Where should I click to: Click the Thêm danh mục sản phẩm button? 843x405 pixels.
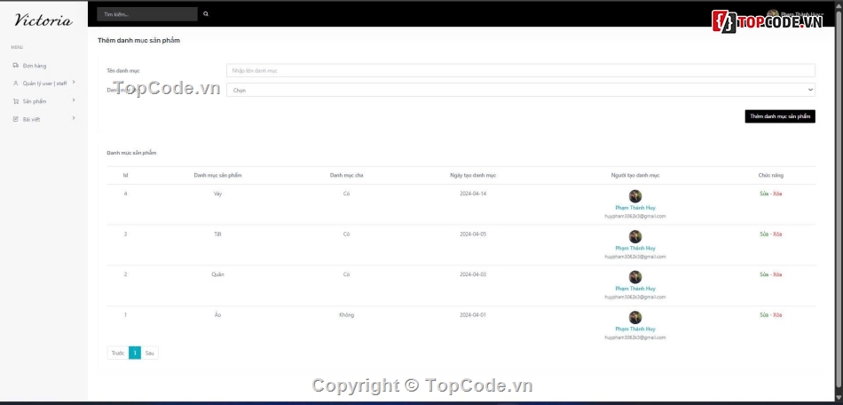tap(780, 116)
